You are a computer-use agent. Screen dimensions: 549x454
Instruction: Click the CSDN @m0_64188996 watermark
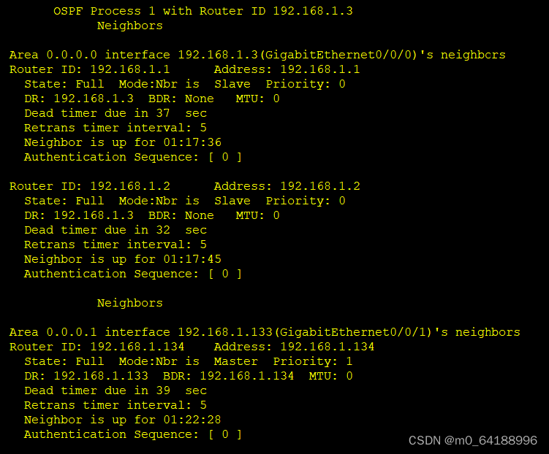pos(472,441)
